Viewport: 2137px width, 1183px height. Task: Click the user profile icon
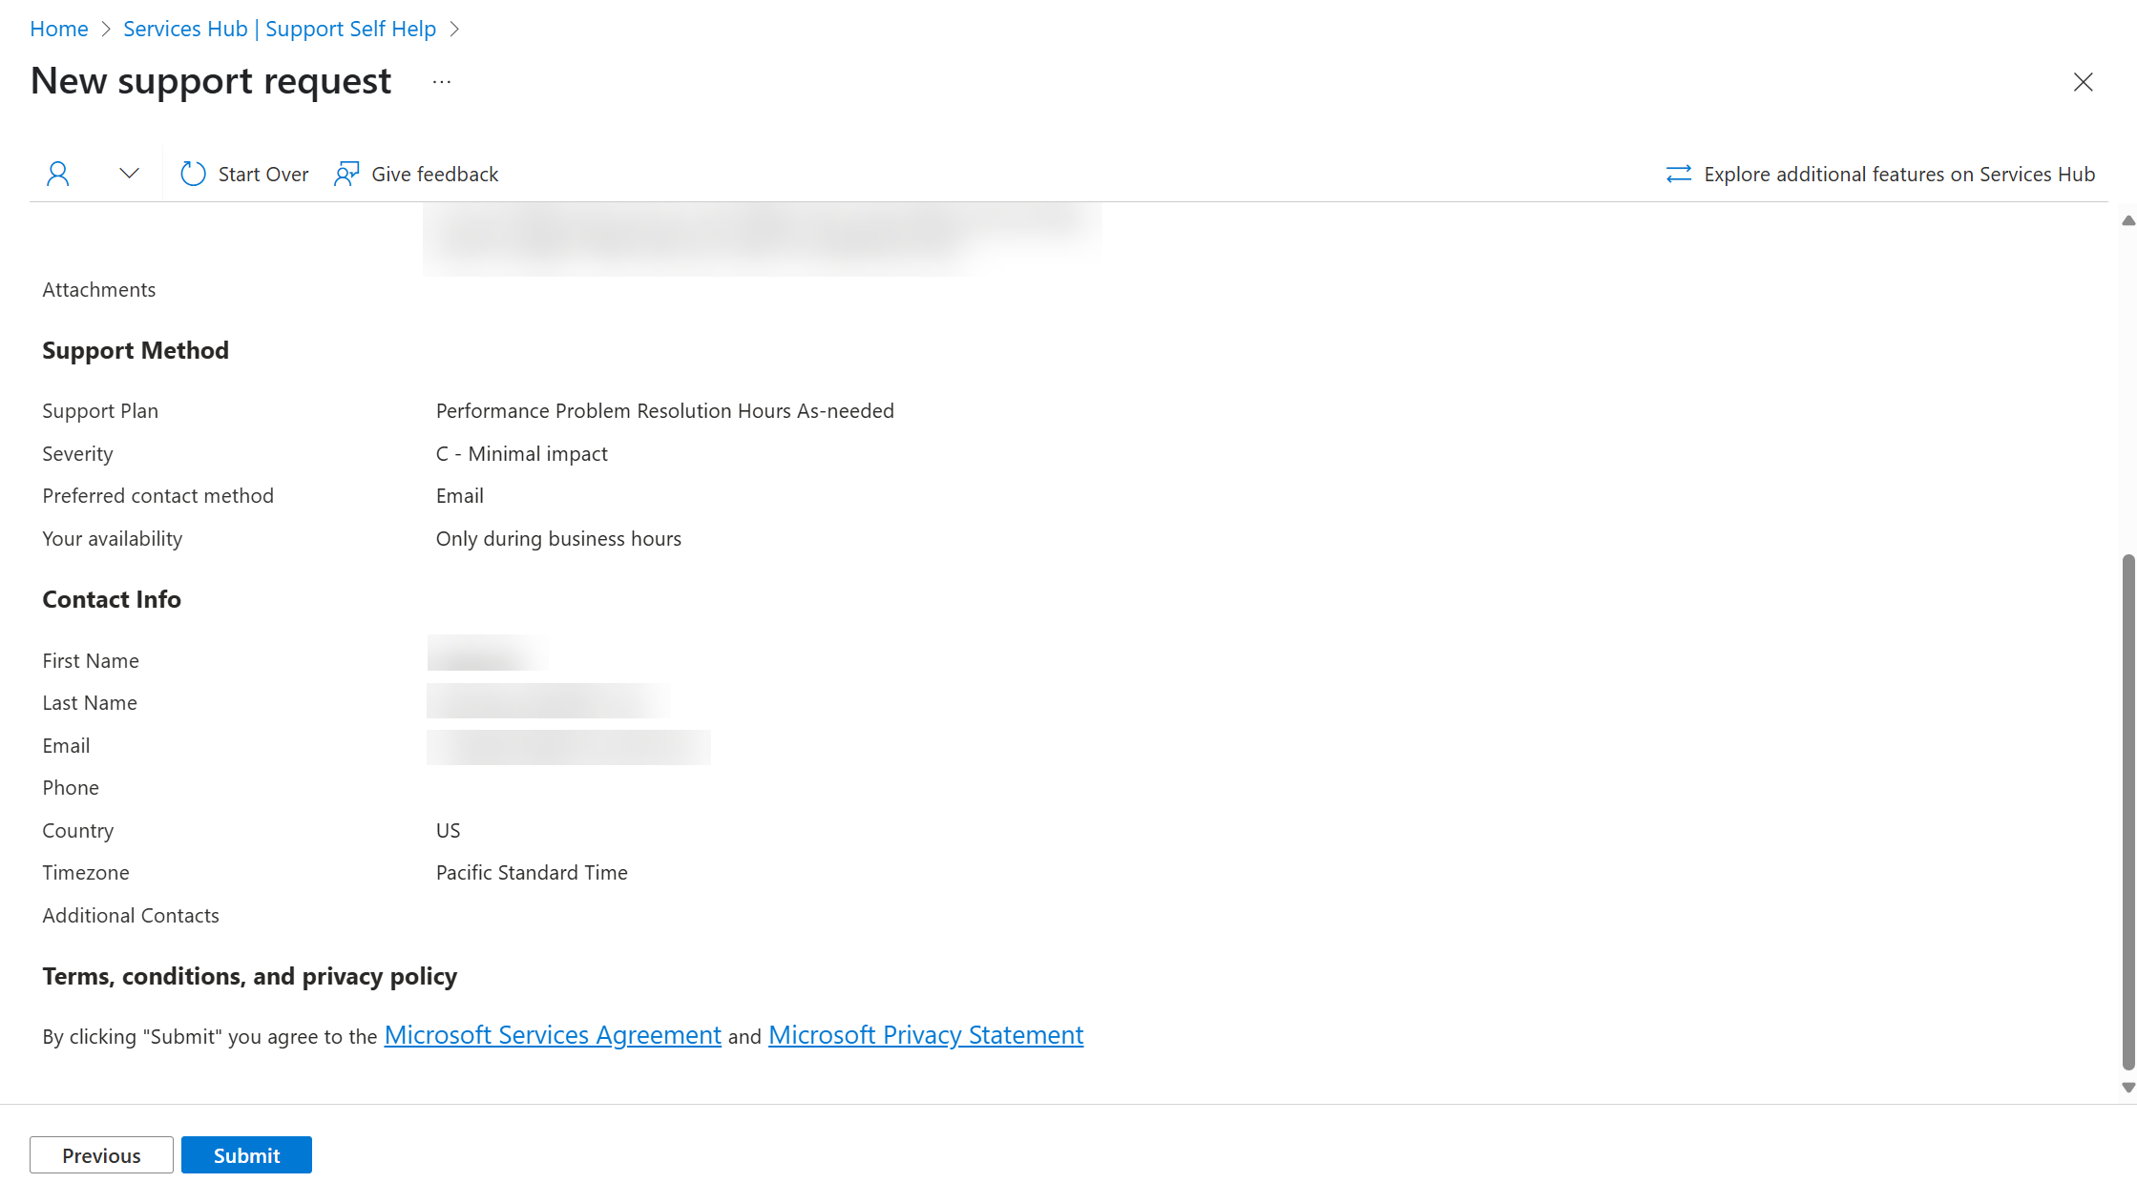pos(58,174)
